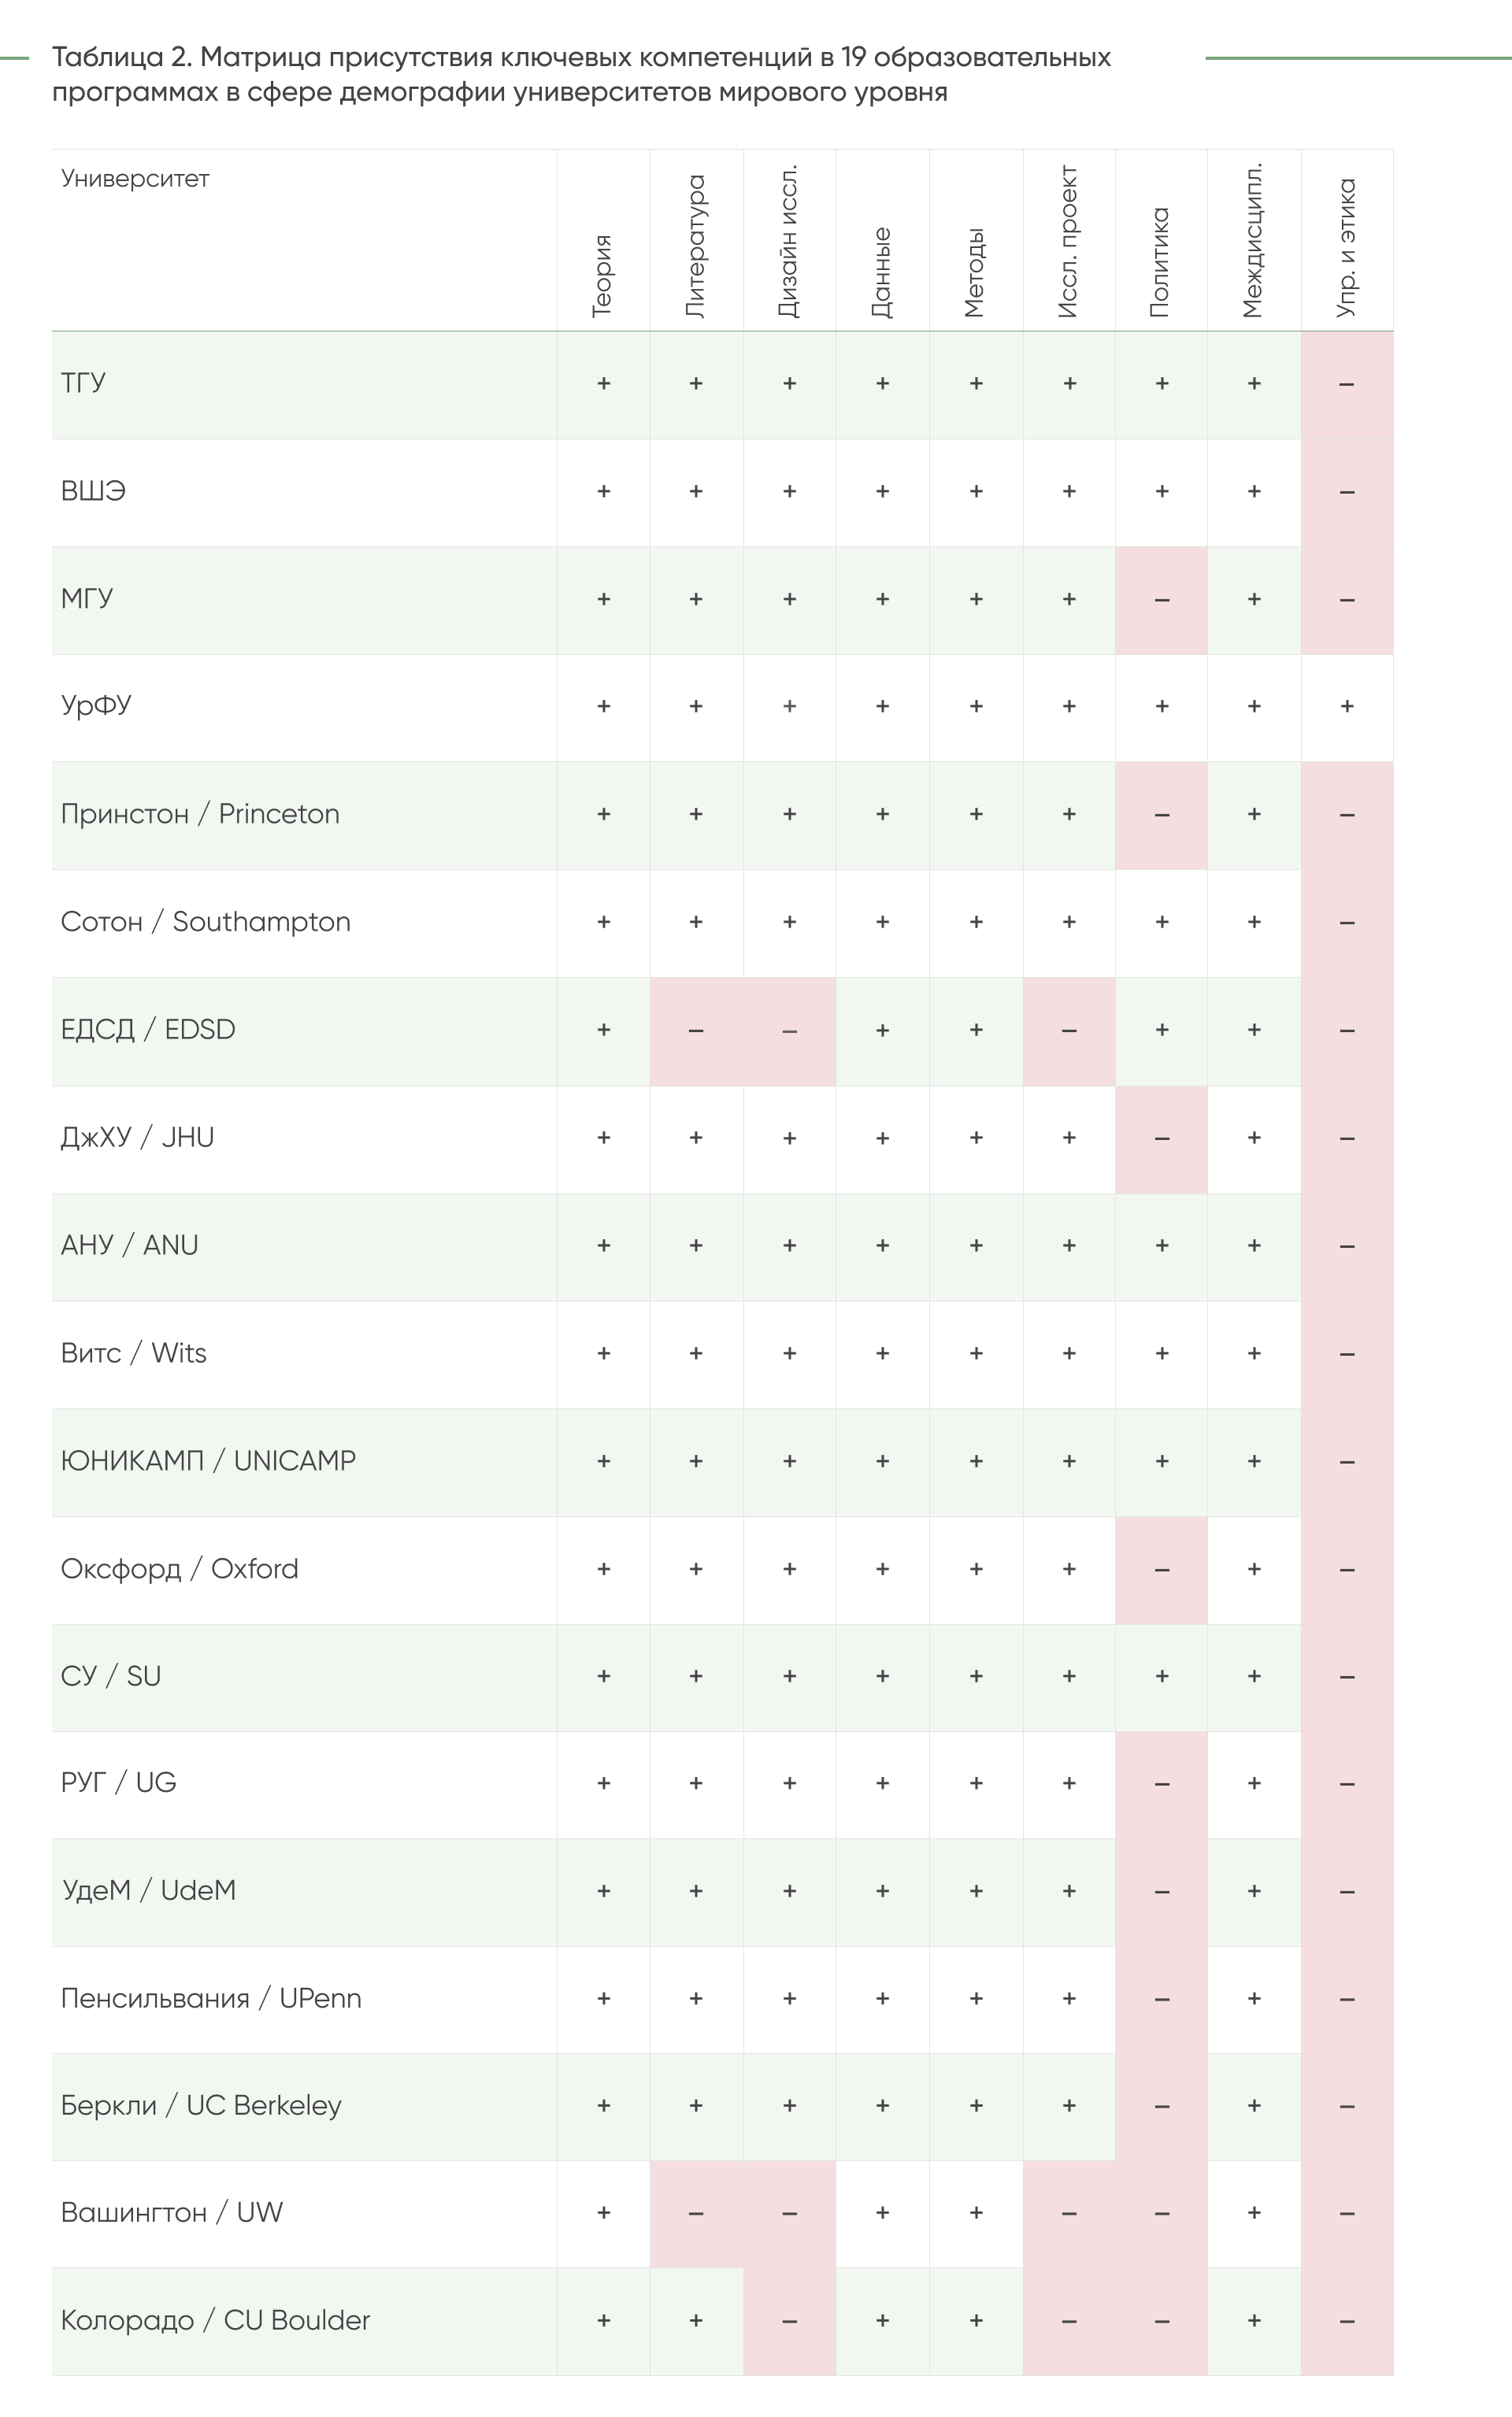Click the 'Оксфорд / Oxford' row label
Viewport: 1512px width, 2417px height.
click(180, 1569)
